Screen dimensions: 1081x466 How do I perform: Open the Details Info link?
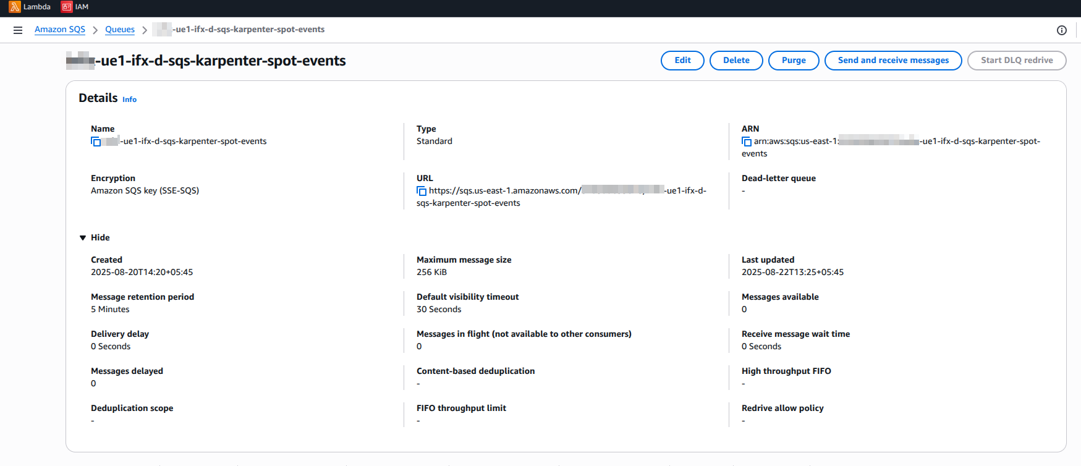pyautogui.click(x=129, y=100)
